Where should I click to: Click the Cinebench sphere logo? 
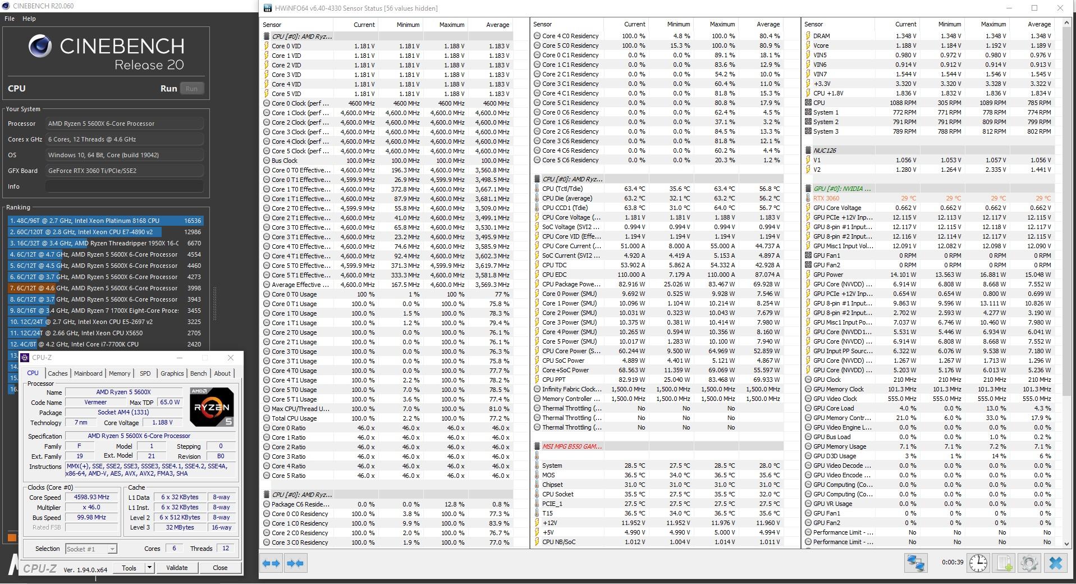tap(40, 46)
